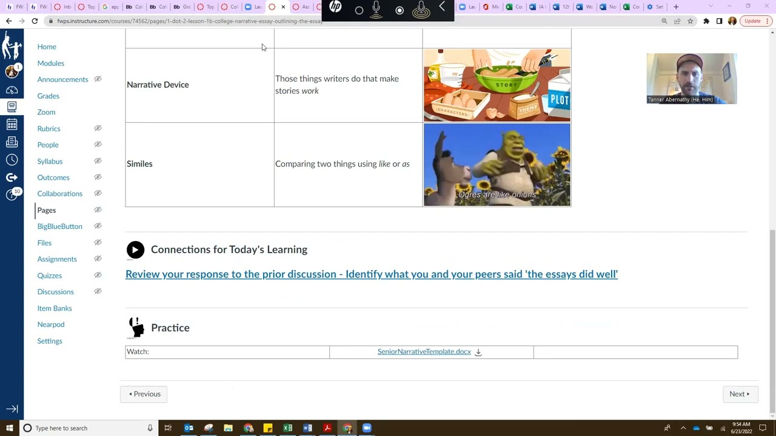Toggle visibility eye next to Files
Screen dimensions: 776x436
point(98,243)
